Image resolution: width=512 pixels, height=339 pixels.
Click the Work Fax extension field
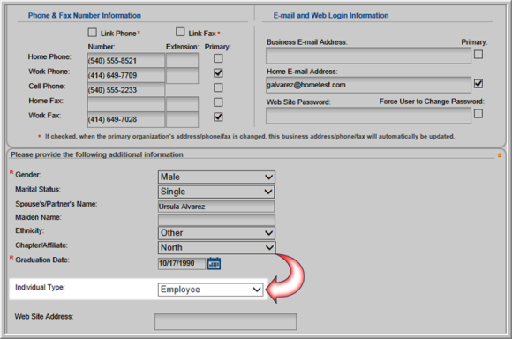click(182, 119)
